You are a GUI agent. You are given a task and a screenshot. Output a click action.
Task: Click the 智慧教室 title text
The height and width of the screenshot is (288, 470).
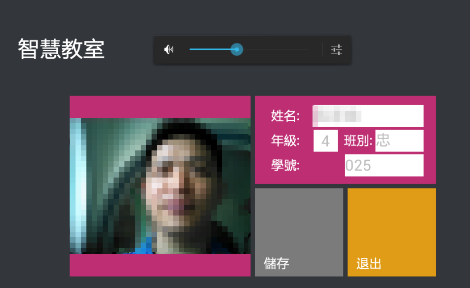pos(61,49)
